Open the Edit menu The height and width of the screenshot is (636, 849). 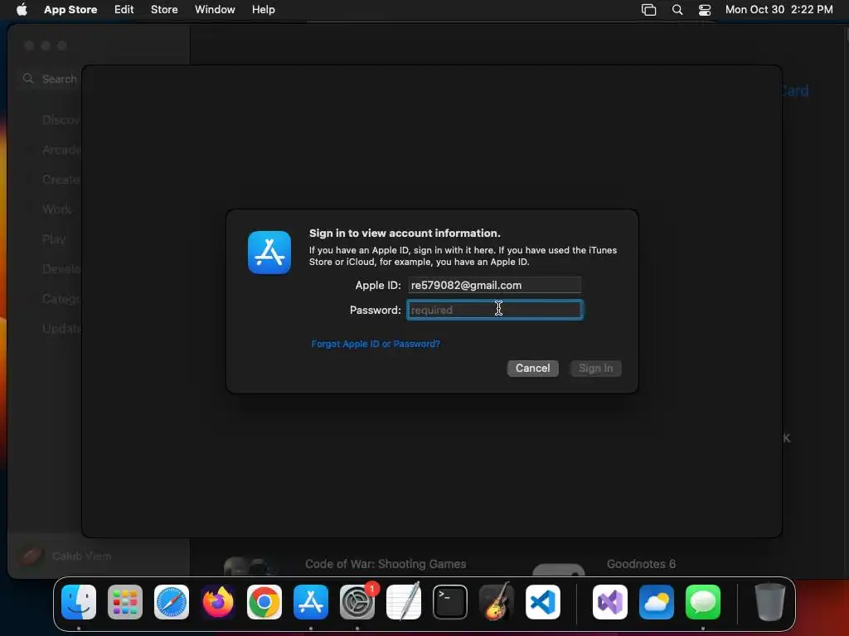pyautogui.click(x=124, y=9)
